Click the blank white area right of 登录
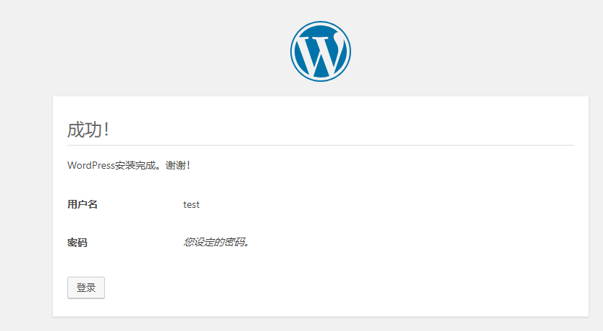This screenshot has height=331, width=603. 326,288
